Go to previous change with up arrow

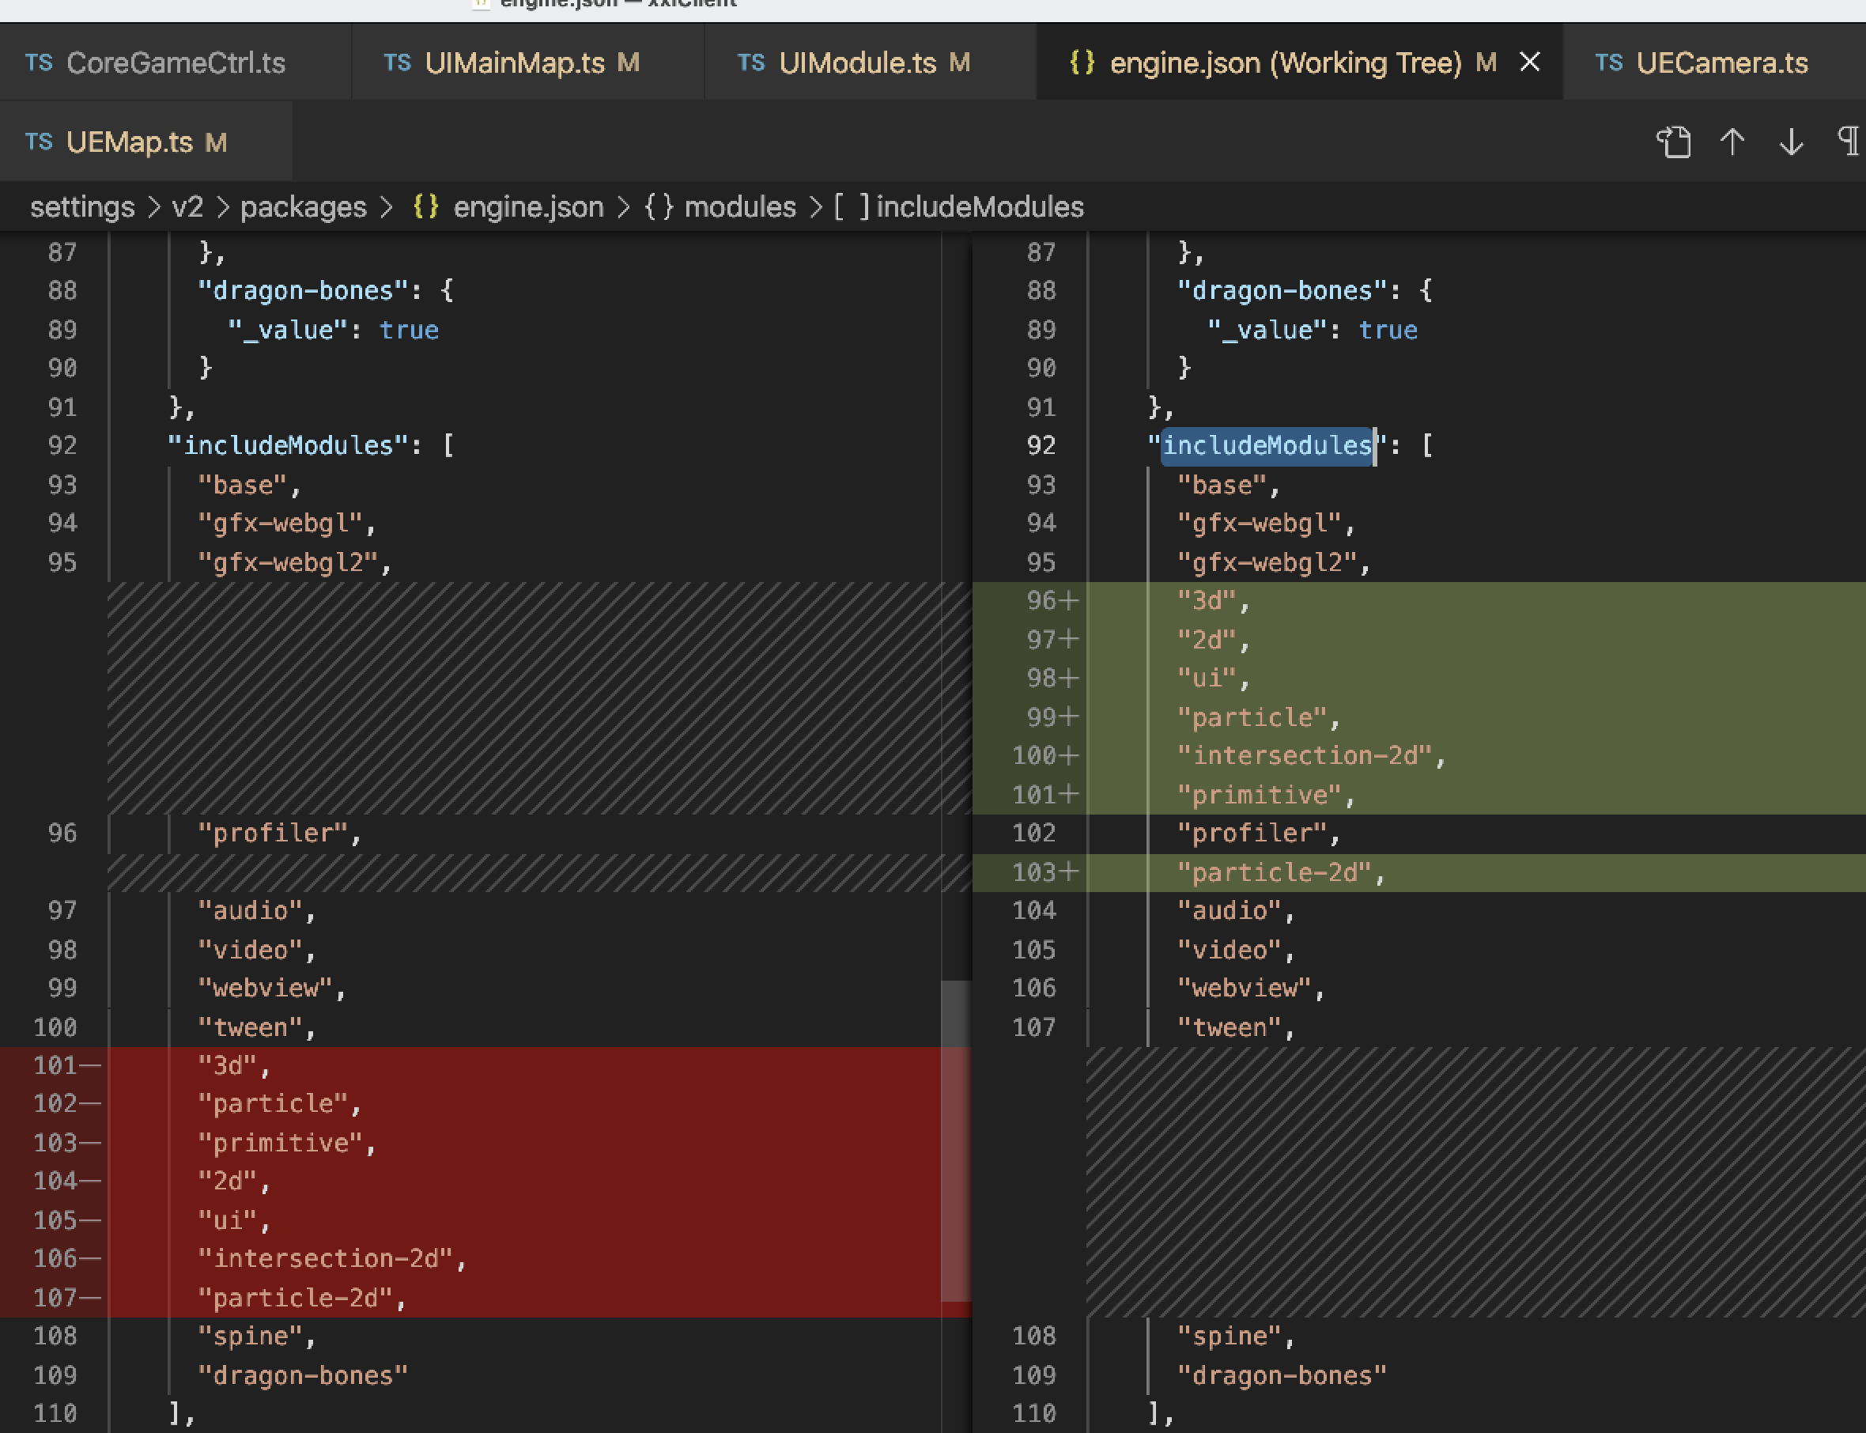[1732, 142]
